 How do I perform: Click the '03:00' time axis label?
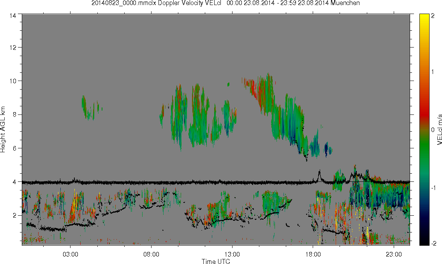[70, 255]
